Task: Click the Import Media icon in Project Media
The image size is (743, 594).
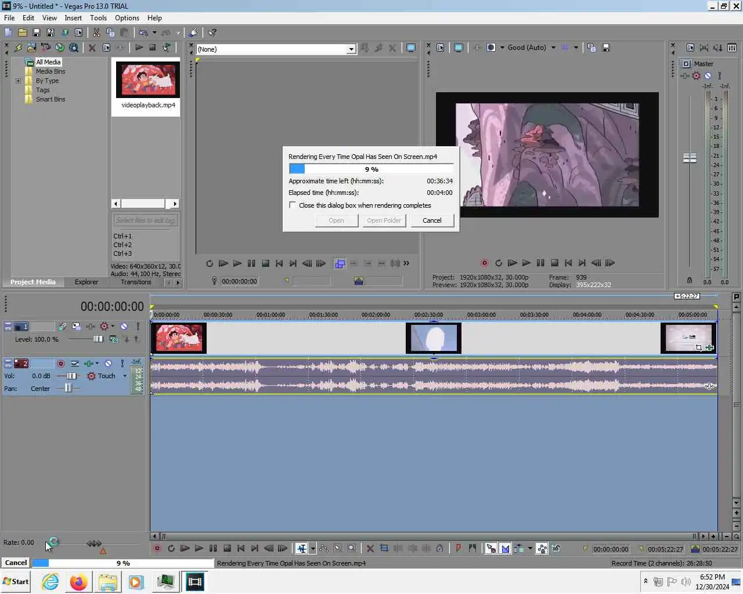Action: coord(31,48)
